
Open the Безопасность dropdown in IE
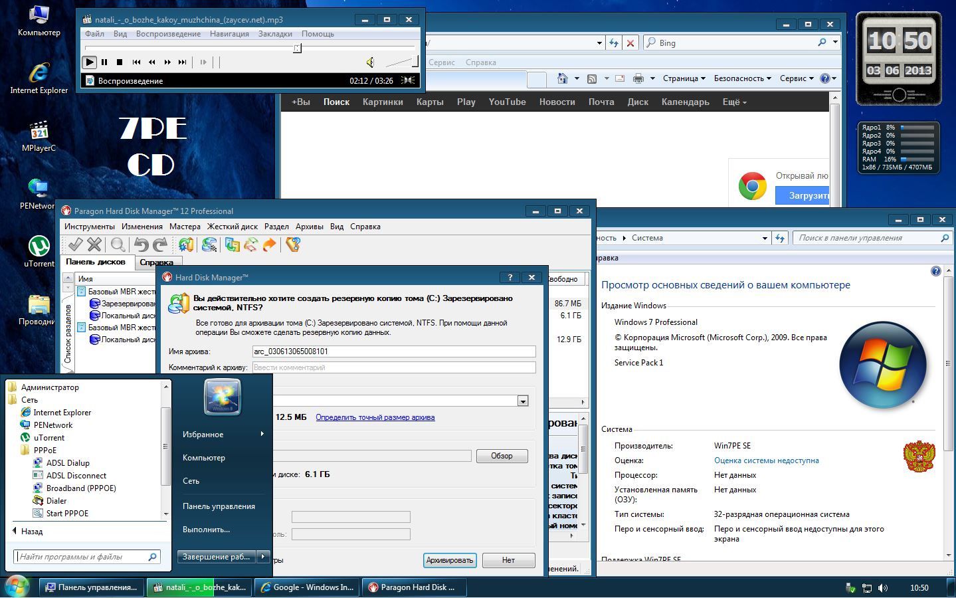[x=742, y=78]
